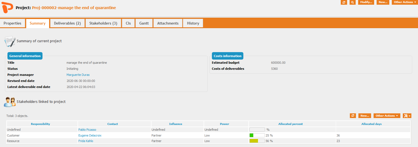Sort stakeholders by Responsibility column header

(x=41, y=124)
